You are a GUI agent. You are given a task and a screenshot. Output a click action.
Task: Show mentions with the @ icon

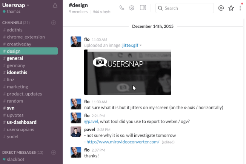point(221,8)
